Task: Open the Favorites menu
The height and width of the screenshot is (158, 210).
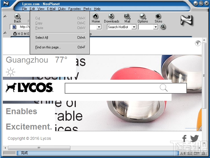Action: coord(75,9)
